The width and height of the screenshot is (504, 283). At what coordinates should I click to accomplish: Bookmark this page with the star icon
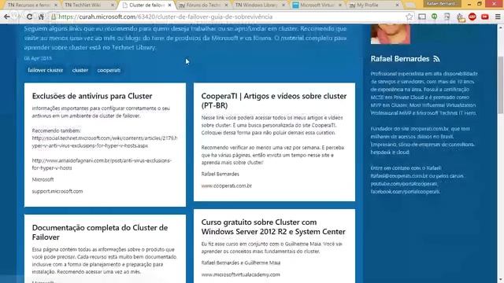point(409,17)
